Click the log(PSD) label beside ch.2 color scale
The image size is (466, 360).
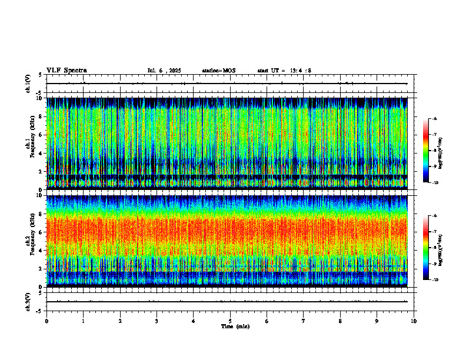[x=441, y=250]
